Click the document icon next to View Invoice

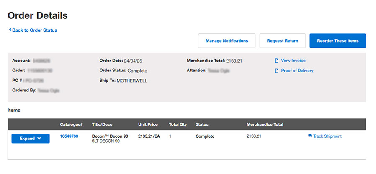tap(276, 61)
